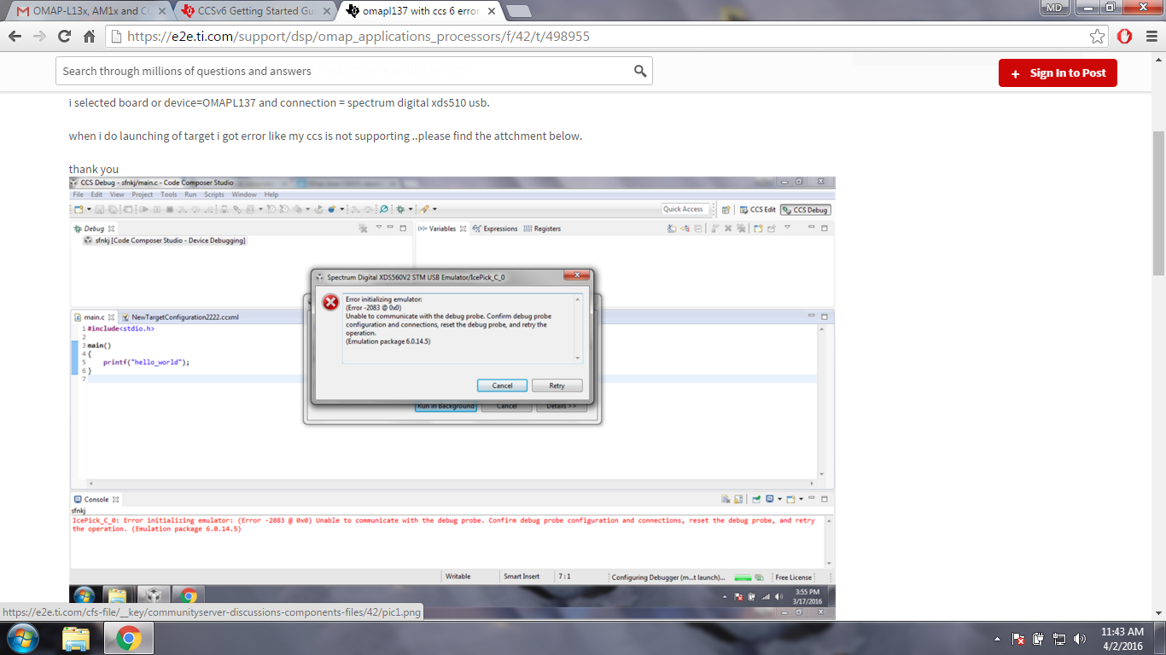Click the 'Details >>' button in the embedded image
The image size is (1166, 655).
(x=562, y=406)
